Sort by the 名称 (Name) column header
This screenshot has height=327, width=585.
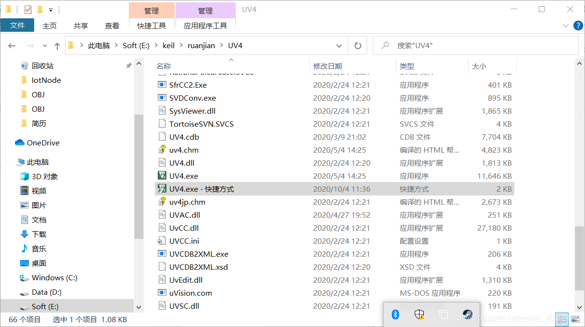(164, 66)
